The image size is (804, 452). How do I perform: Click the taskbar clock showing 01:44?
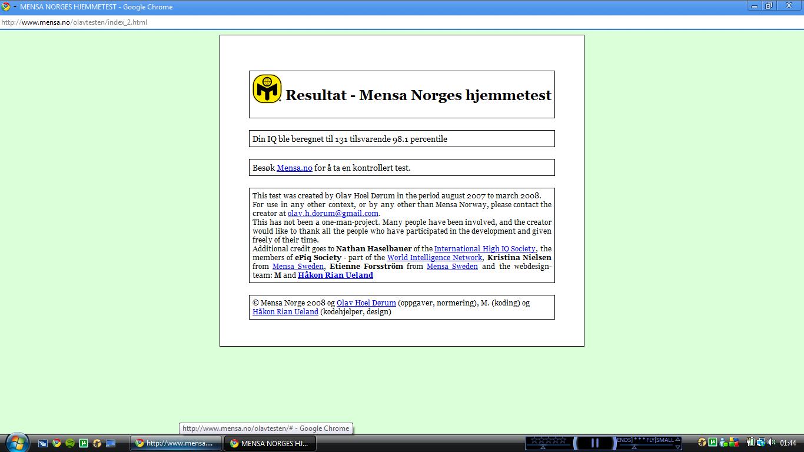(788, 443)
